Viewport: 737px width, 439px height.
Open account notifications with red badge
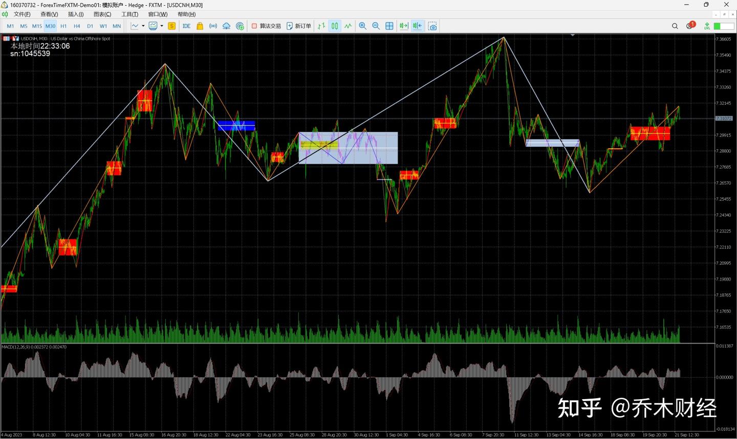(690, 26)
